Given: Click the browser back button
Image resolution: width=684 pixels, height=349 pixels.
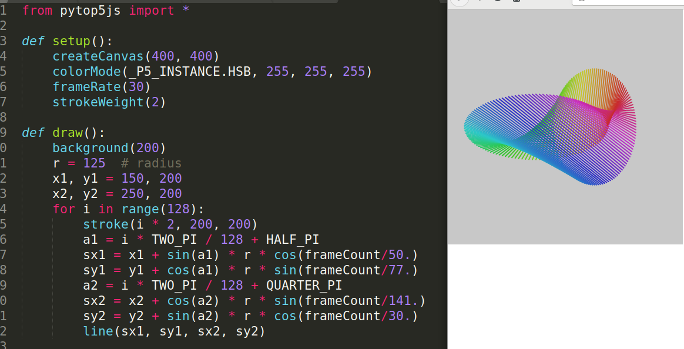Looking at the screenshot, I should [460, 2].
